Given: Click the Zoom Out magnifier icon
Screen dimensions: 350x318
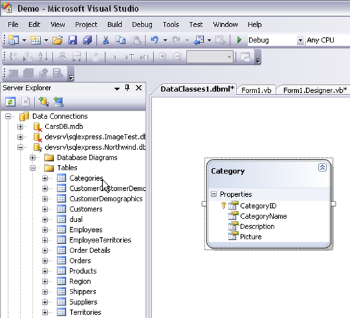Looking at the screenshot, I should coord(178,57).
